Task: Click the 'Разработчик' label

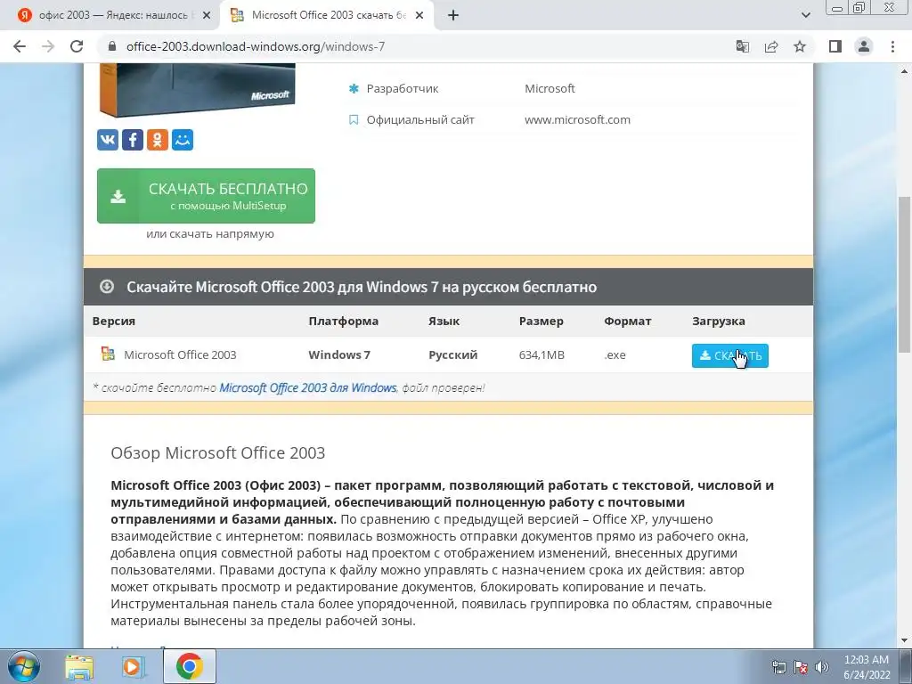Action: point(403,88)
